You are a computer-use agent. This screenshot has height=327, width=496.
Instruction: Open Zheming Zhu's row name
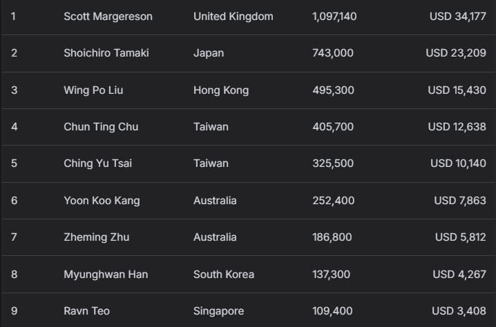(x=96, y=237)
